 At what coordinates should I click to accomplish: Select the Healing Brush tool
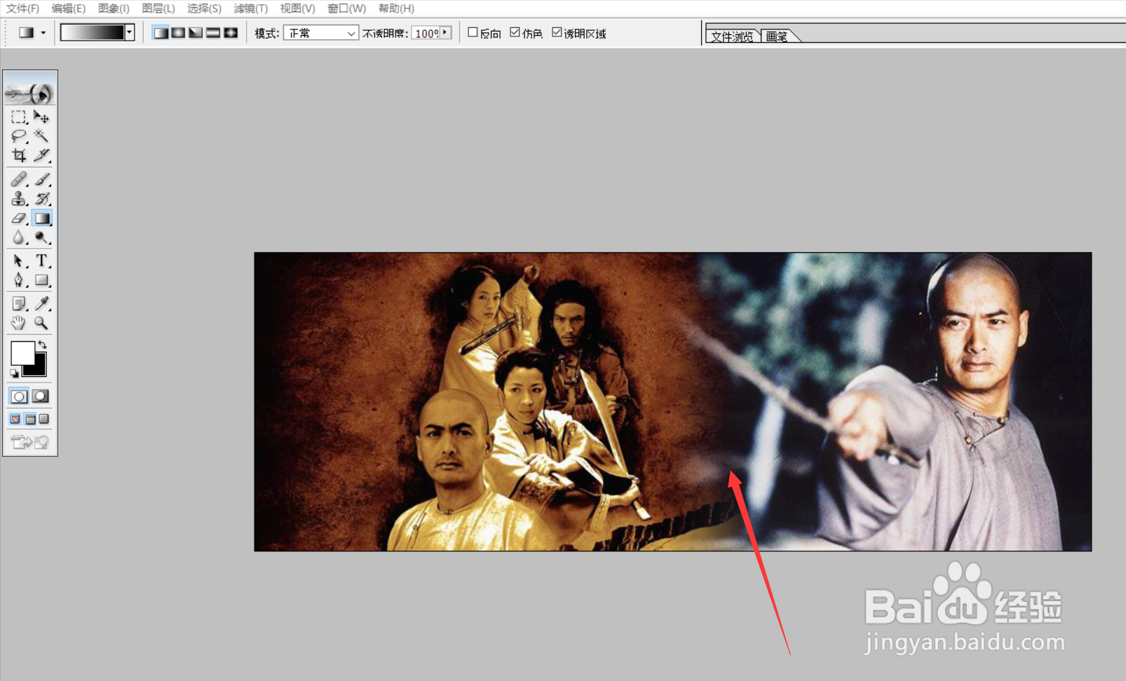[19, 179]
